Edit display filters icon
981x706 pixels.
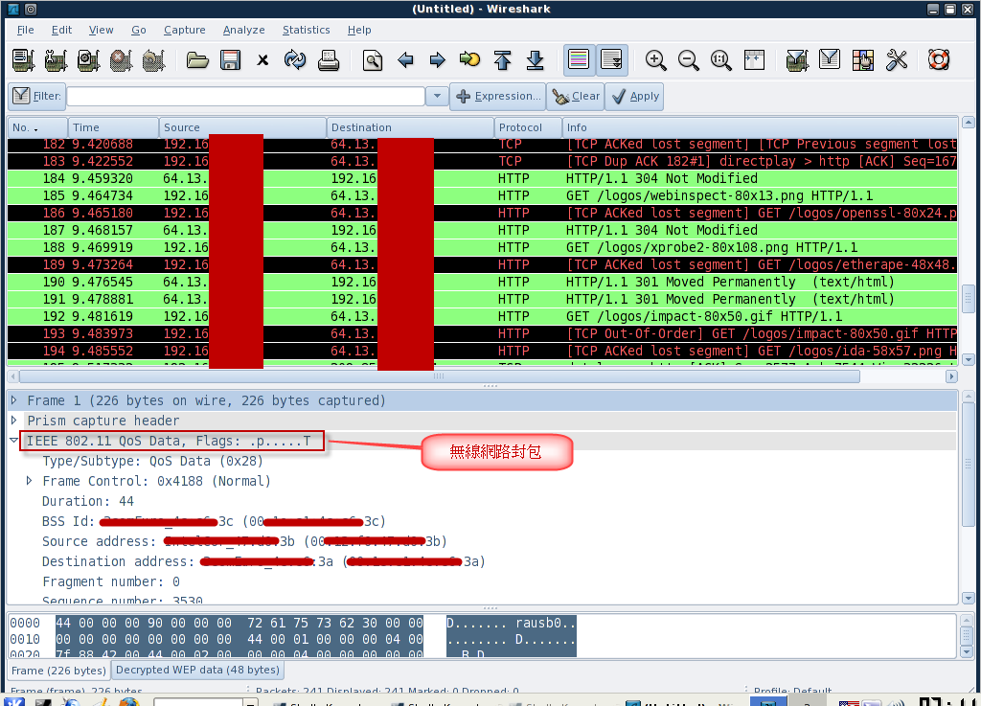click(x=830, y=60)
